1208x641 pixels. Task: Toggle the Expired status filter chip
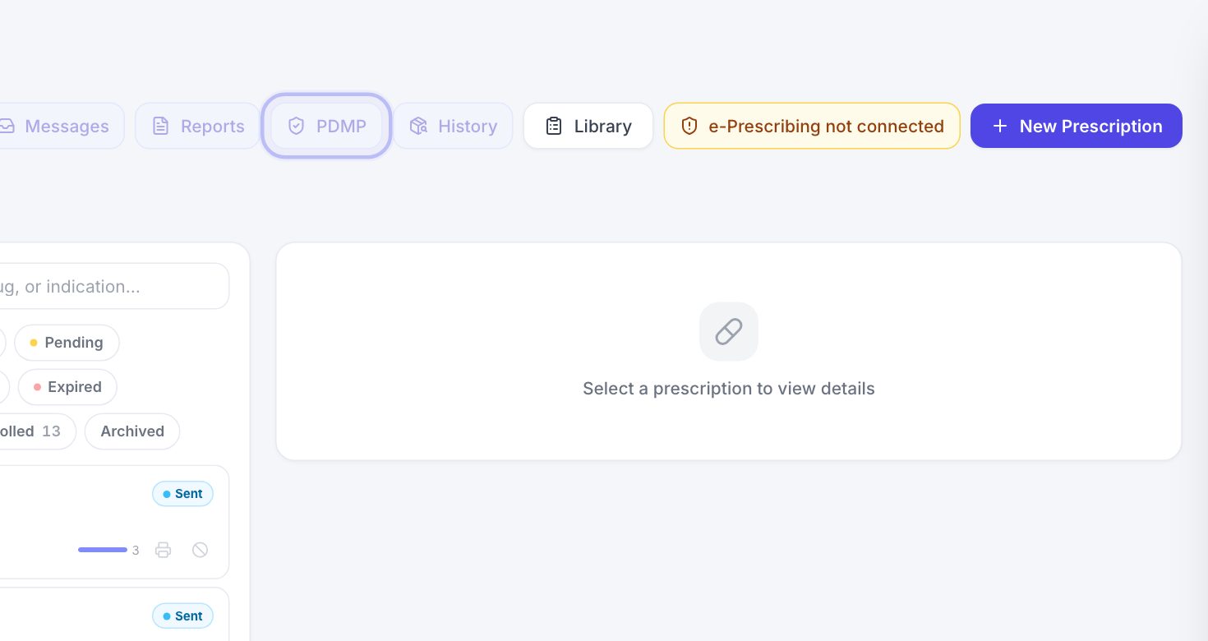tap(67, 387)
